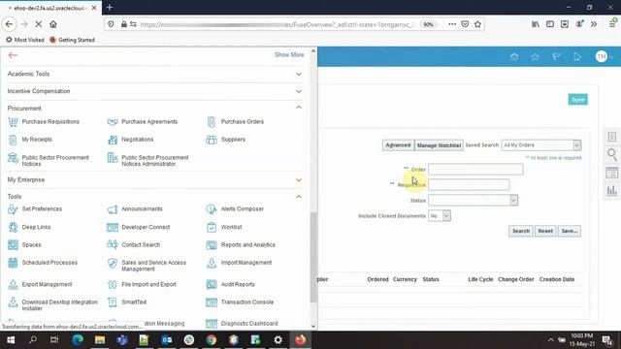Open Purchase Orders document icon

click(x=212, y=122)
